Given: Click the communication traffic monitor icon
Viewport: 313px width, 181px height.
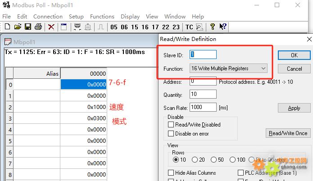Looking at the screenshot, I should point(200,27).
